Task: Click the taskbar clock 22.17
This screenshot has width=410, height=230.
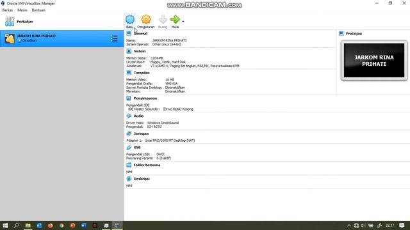Action: pos(389,226)
